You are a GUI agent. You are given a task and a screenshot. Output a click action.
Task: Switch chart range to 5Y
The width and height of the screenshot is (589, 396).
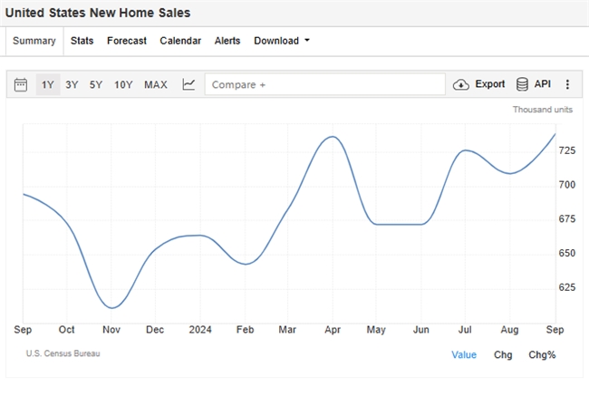pos(96,84)
